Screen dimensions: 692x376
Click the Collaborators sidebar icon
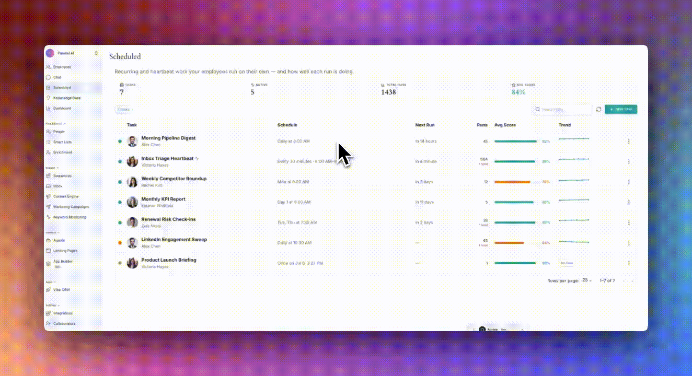(x=49, y=323)
